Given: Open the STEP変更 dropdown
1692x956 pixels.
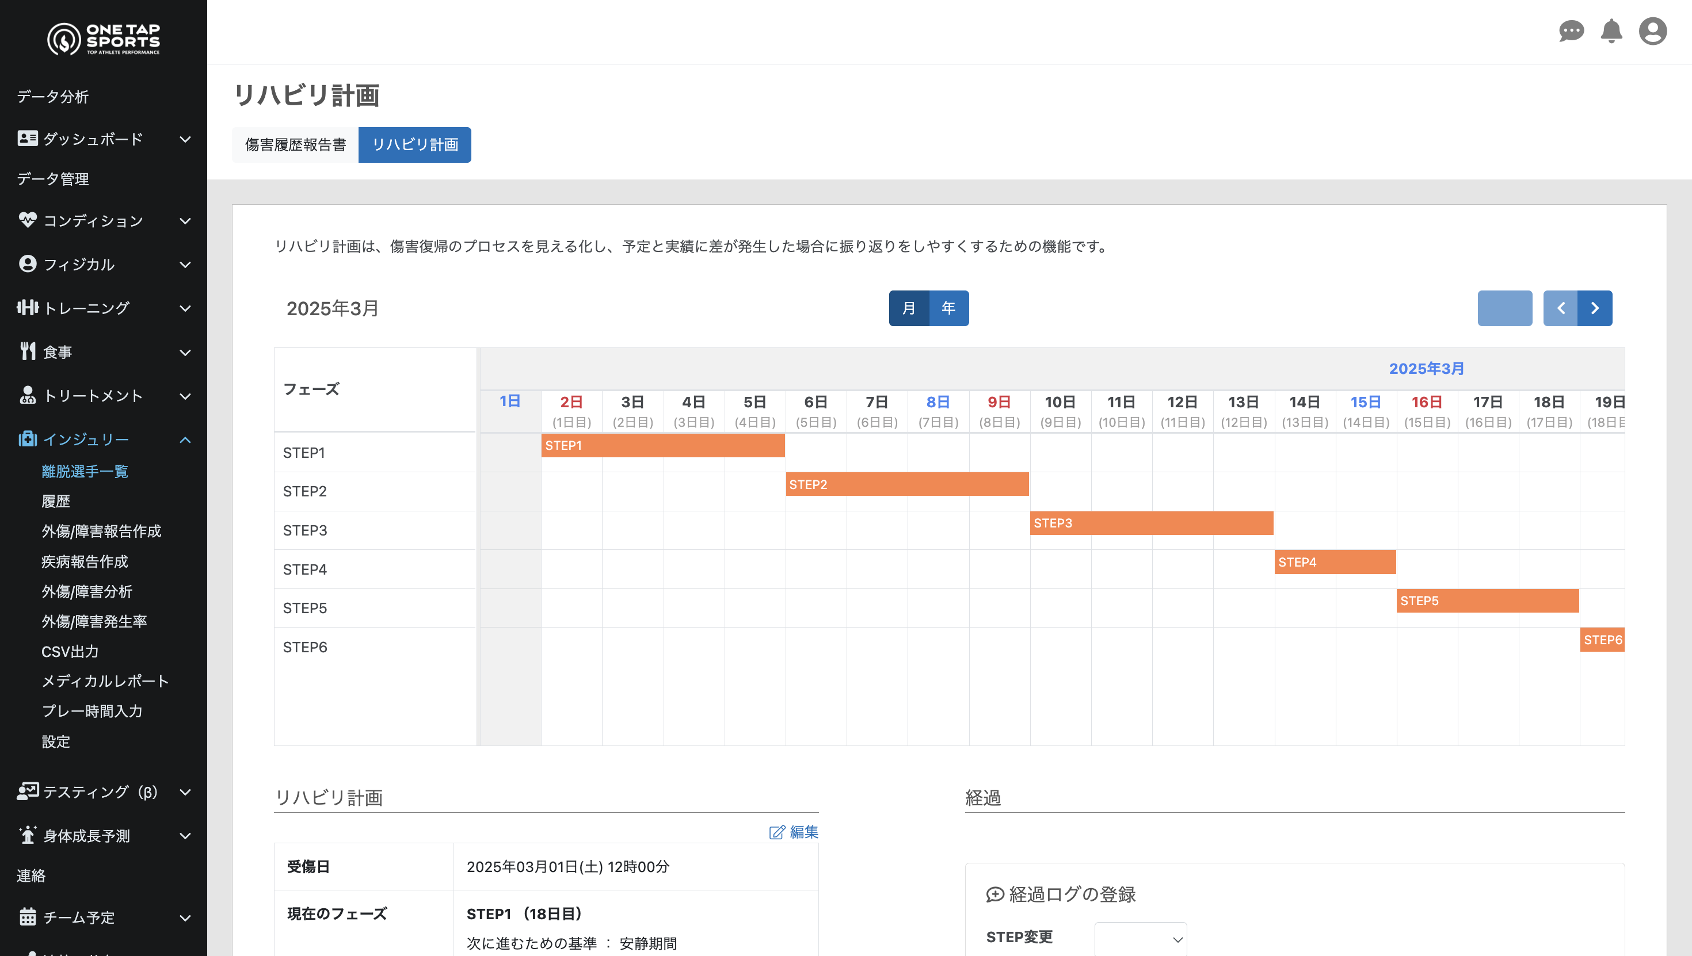Looking at the screenshot, I should point(1140,939).
